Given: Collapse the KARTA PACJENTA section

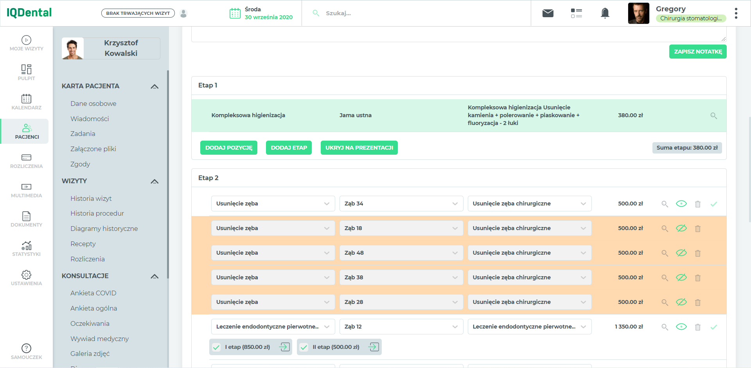Looking at the screenshot, I should click(155, 86).
